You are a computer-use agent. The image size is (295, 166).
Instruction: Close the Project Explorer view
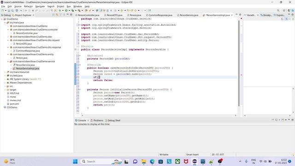click(x=33, y=15)
